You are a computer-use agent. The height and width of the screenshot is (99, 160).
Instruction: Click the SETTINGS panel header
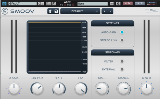click(x=112, y=23)
